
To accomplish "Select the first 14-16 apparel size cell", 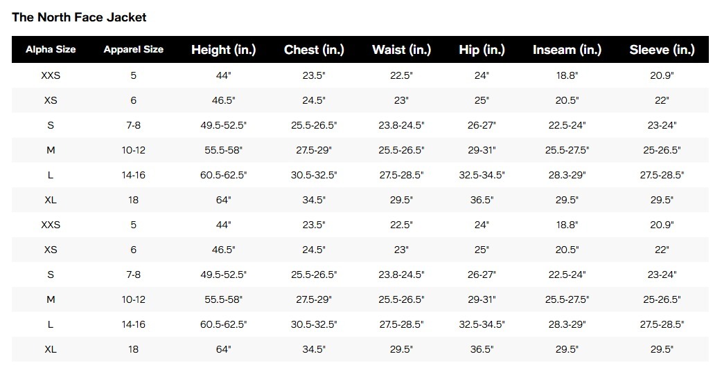I will [134, 175].
